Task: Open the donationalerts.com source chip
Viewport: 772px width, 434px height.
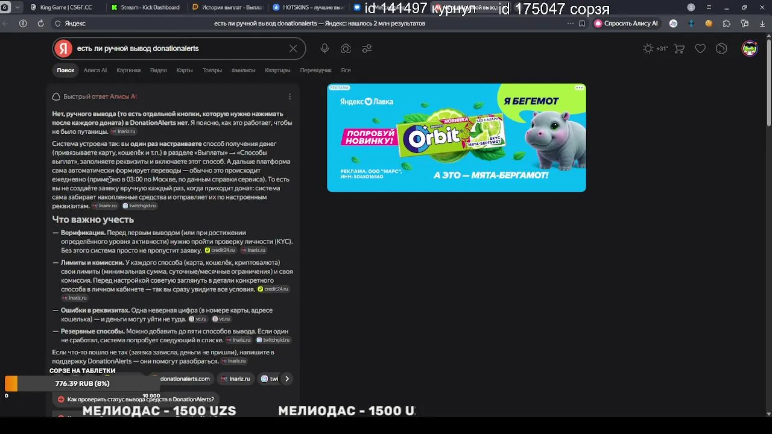Action: (x=181, y=379)
